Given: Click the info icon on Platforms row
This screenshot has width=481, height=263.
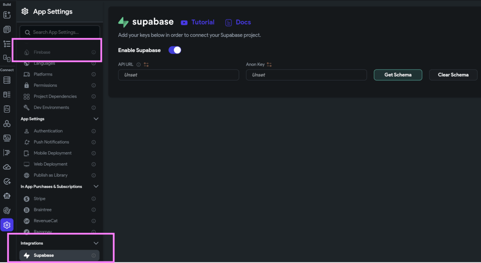Looking at the screenshot, I should pos(94,74).
